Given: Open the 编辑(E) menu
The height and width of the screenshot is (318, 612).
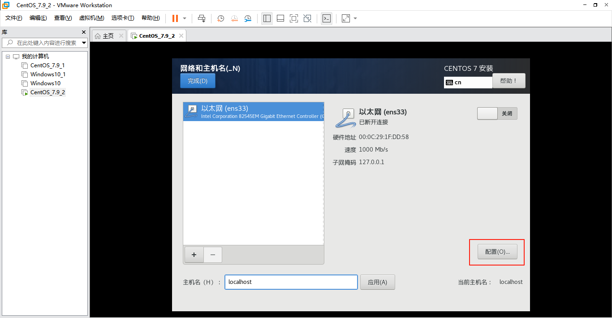Looking at the screenshot, I should tap(38, 18).
